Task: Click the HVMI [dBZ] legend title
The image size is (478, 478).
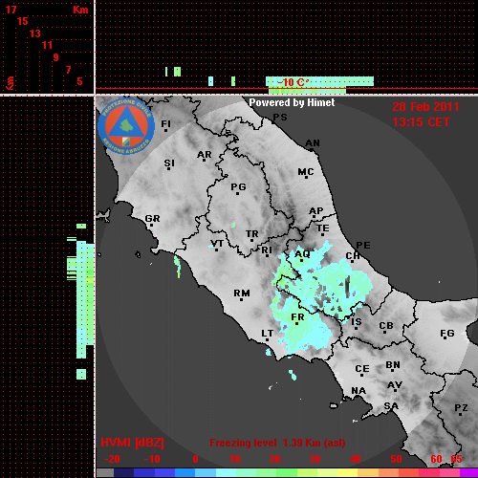Action: click(132, 443)
